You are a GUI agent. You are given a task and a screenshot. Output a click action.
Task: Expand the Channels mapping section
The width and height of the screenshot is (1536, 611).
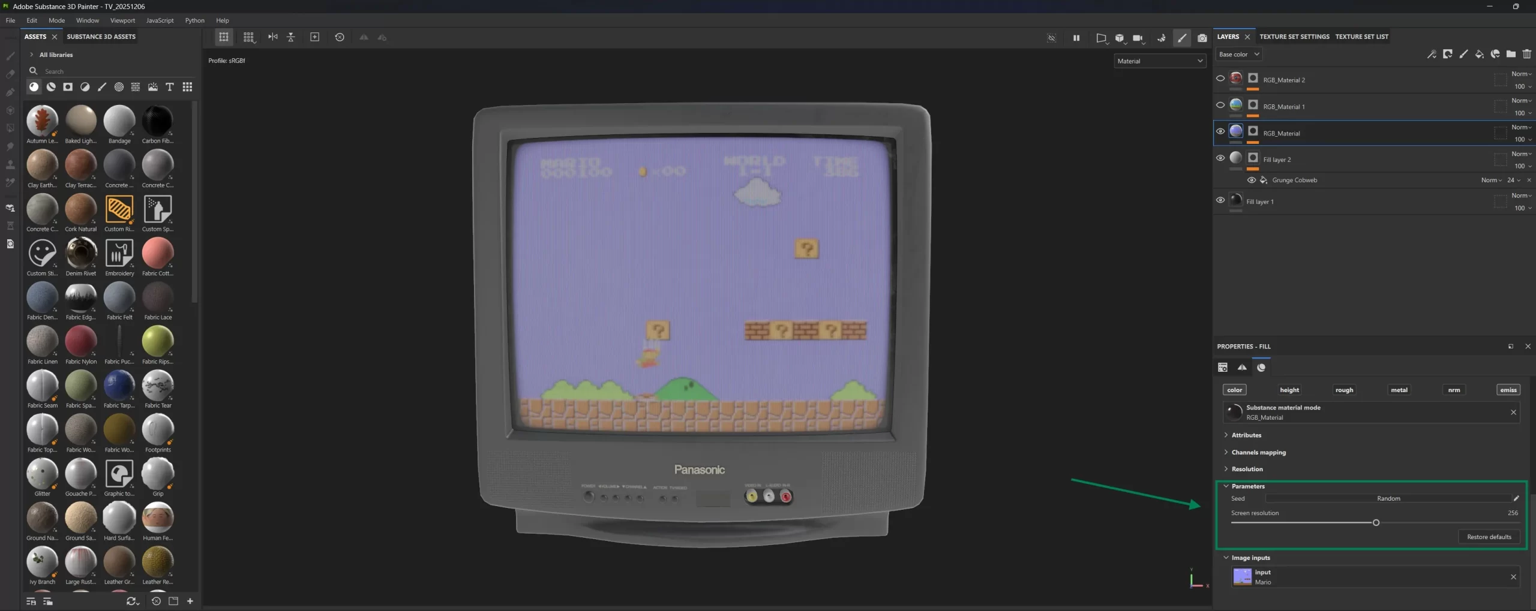click(x=1258, y=453)
